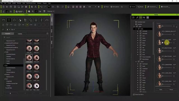
Task: Open the Plugins menu
Action: pyautogui.click(x=45, y=3)
